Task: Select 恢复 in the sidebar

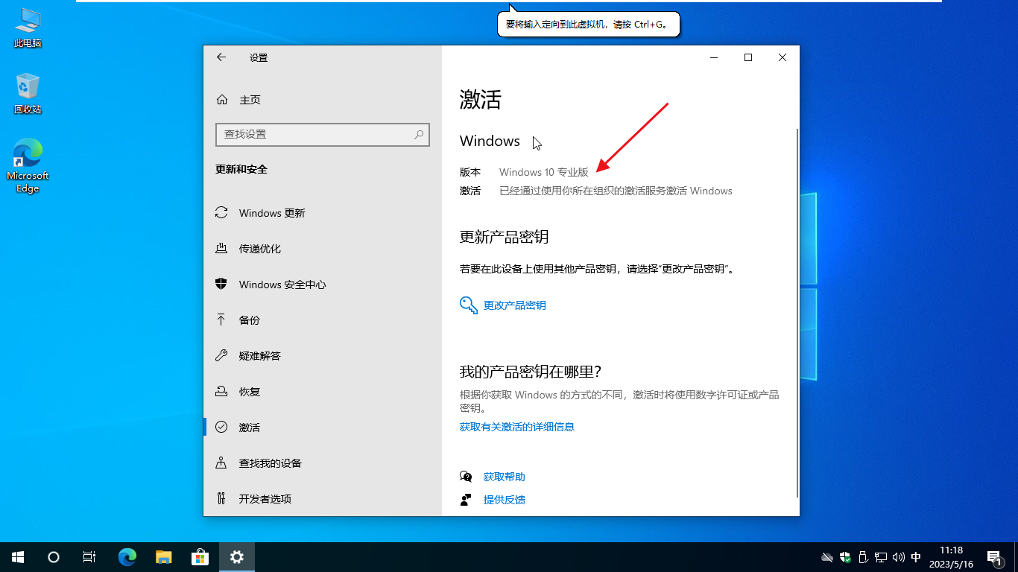Action: click(x=323, y=392)
